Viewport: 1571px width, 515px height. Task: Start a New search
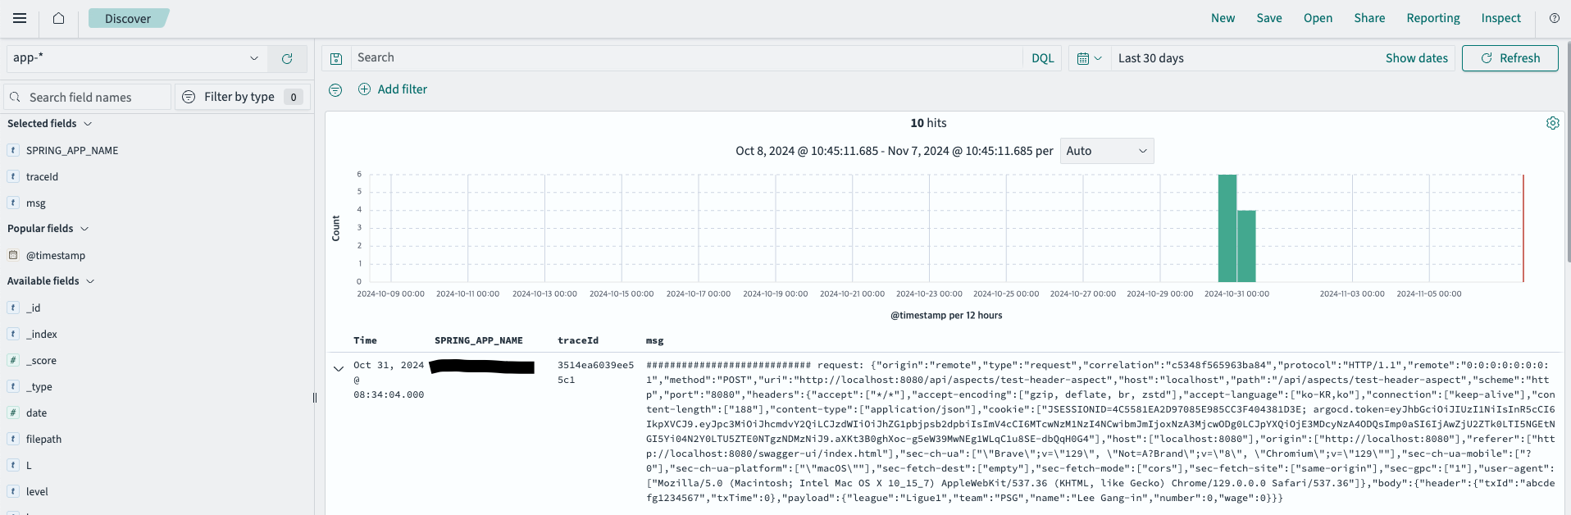[x=1223, y=18]
